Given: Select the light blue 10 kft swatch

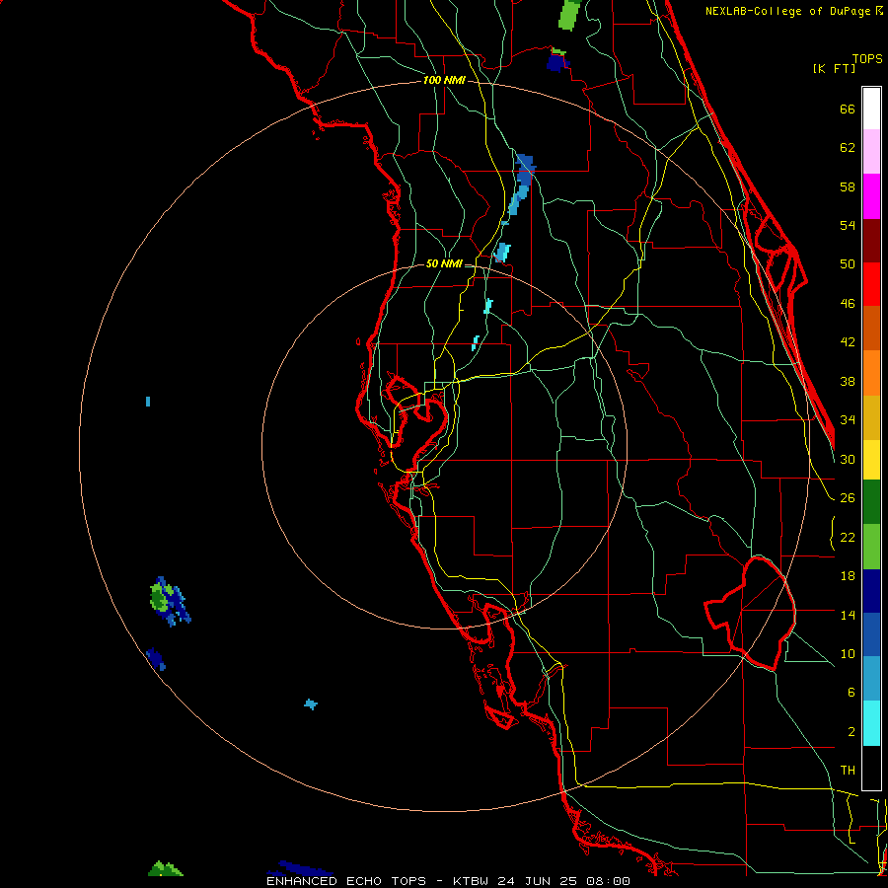Looking at the screenshot, I should tap(871, 679).
